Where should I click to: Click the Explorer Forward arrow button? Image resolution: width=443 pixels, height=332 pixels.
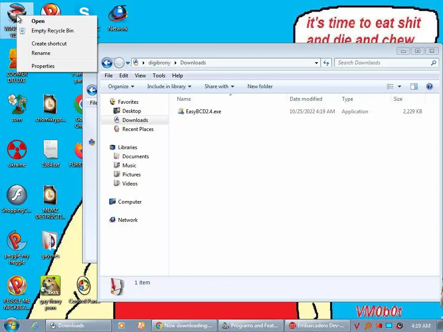[119, 63]
